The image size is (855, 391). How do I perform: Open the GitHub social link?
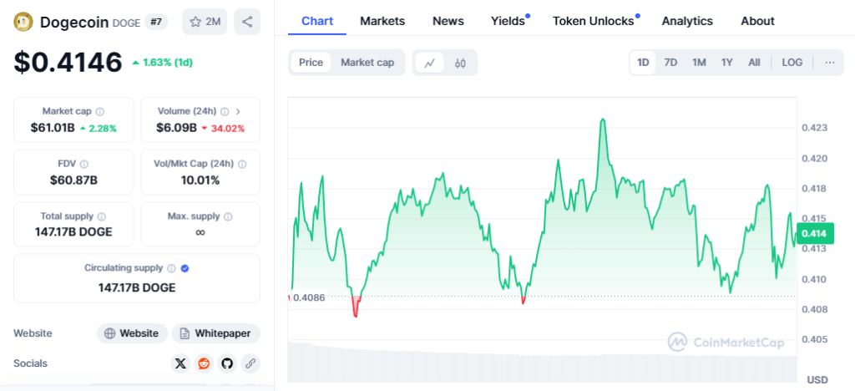point(227,363)
